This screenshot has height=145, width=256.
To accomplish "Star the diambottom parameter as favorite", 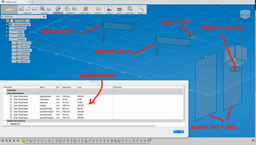I will [11, 96].
